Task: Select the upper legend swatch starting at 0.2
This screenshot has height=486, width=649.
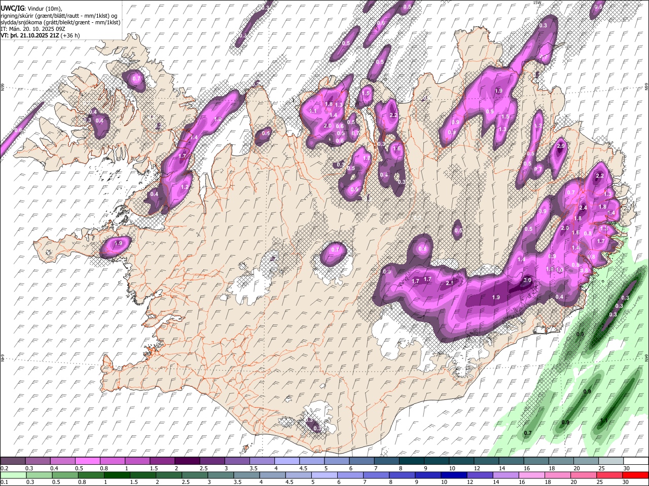Action: [13, 461]
